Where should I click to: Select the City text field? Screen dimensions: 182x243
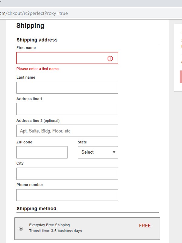tap(67, 174)
